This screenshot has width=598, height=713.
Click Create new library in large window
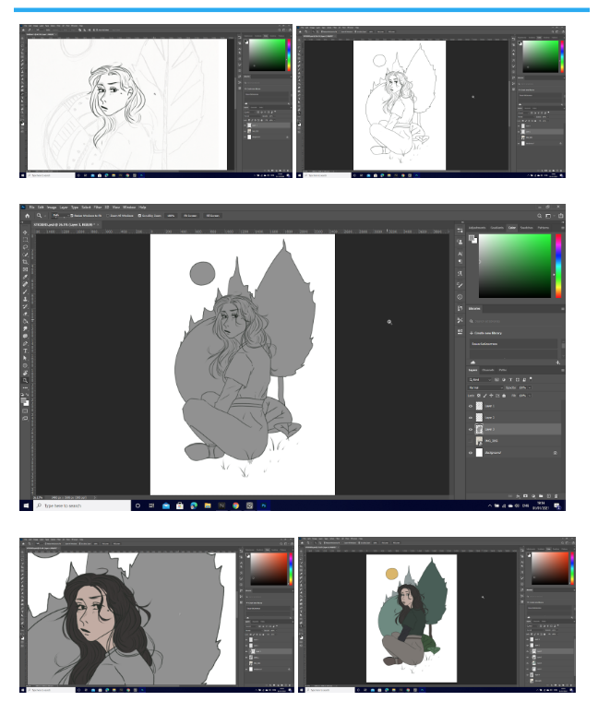(485, 333)
